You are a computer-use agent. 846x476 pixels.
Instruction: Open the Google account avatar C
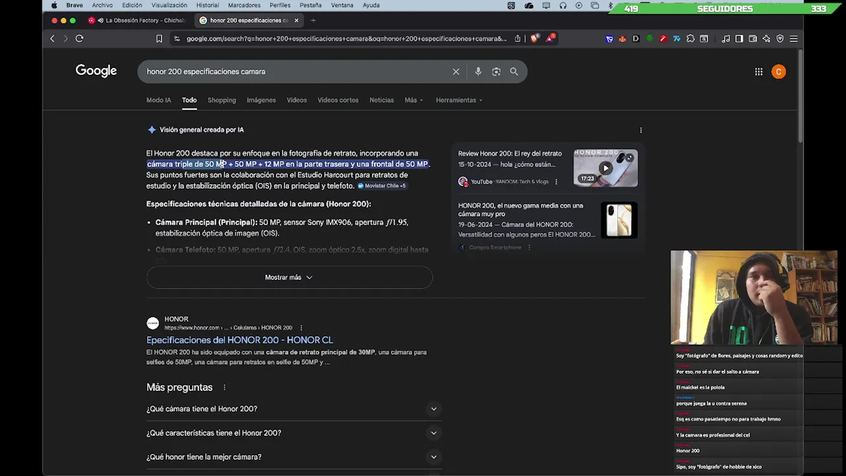coord(779,71)
